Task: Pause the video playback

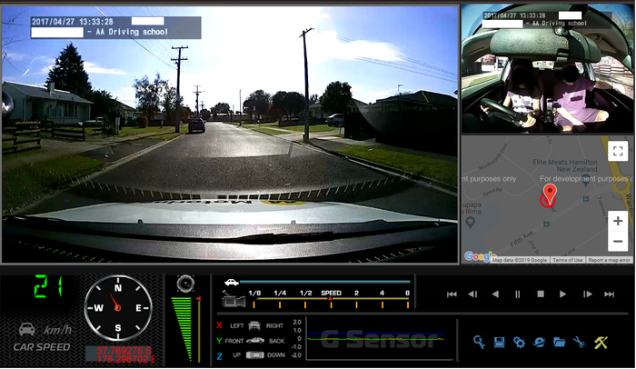Action: (x=518, y=294)
